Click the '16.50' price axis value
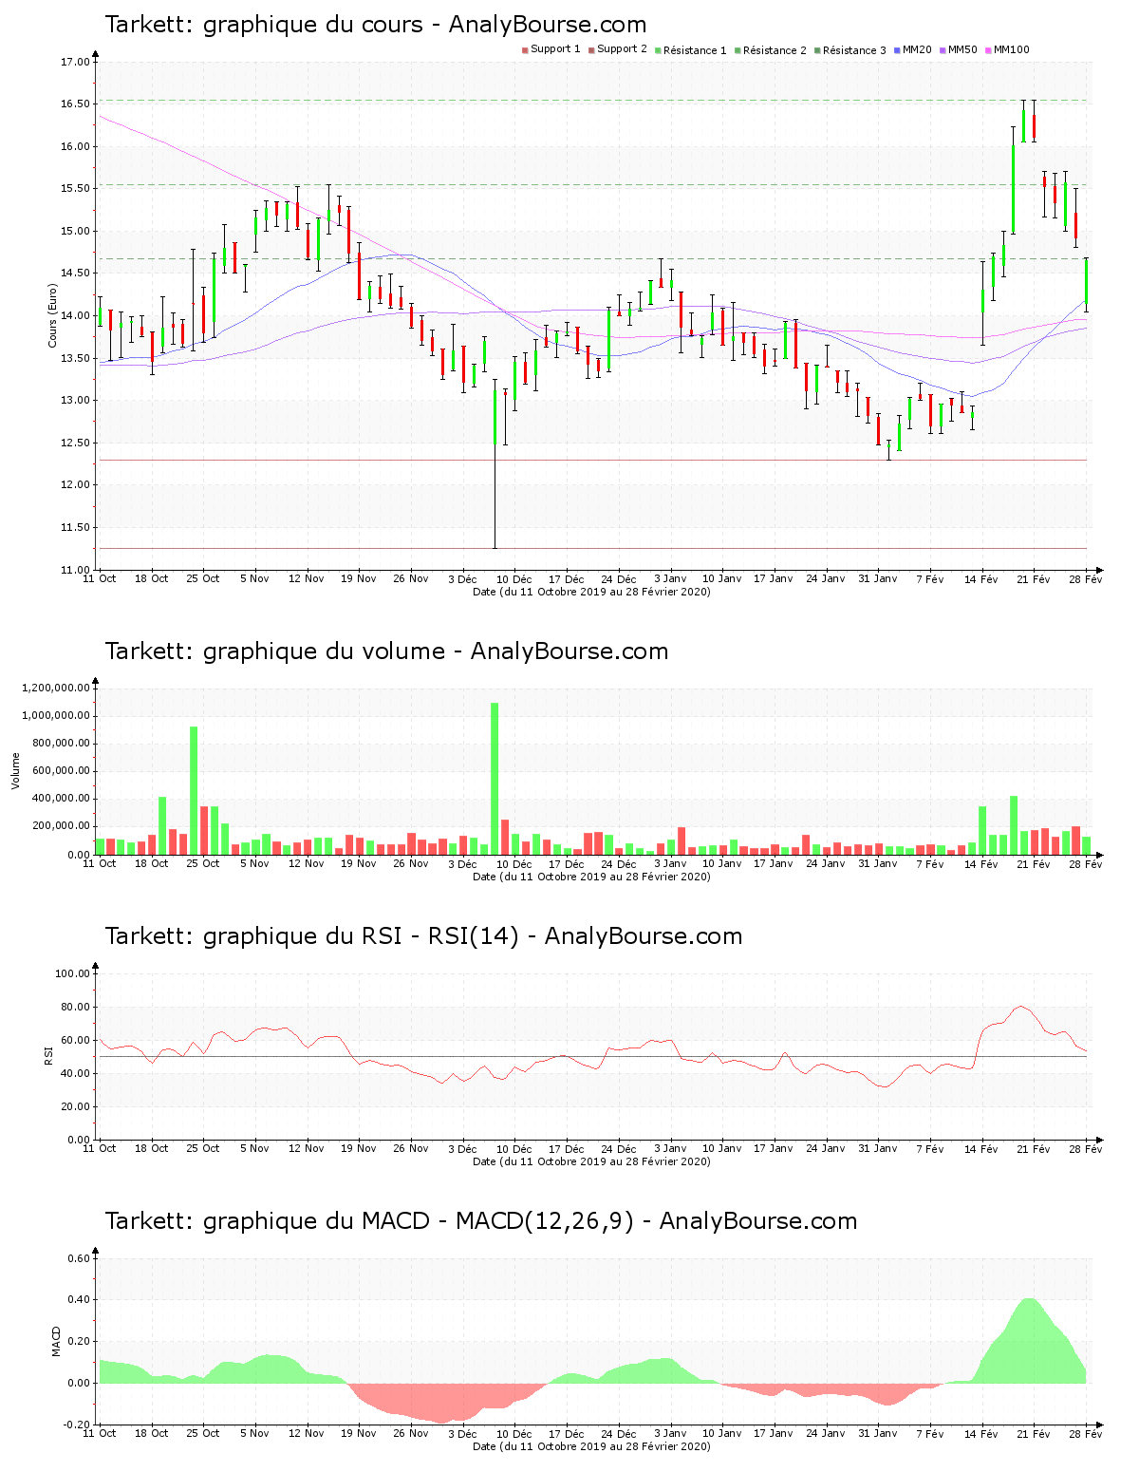 click(75, 104)
